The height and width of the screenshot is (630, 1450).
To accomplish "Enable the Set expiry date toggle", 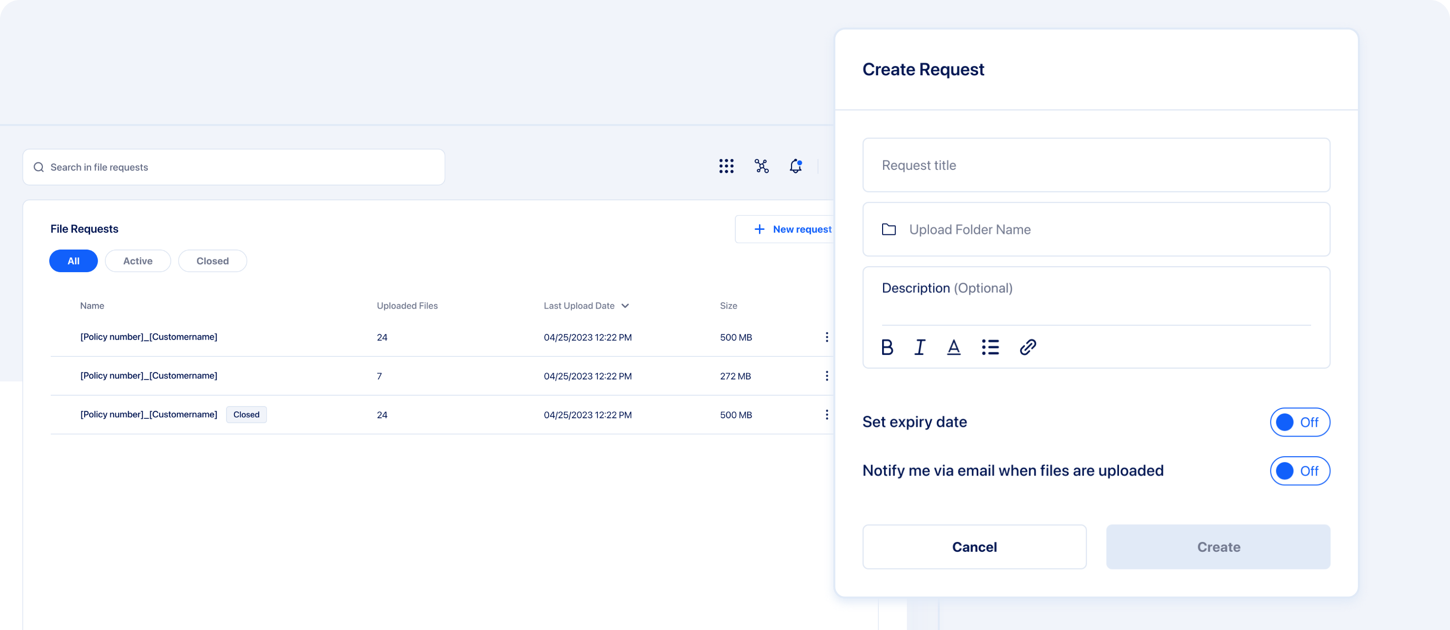I will 1299,422.
